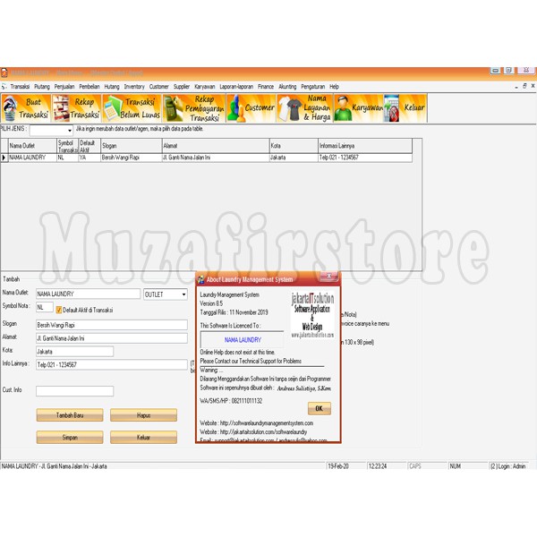Click 'Jl. Ganti Nama Jalan Ini' table cell

[x=216, y=158]
